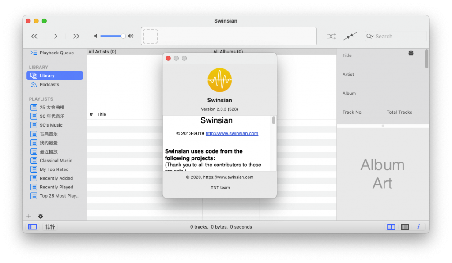This screenshot has width=452, height=263.
Task: Click the max volume speaker icon
Action: tap(131, 36)
